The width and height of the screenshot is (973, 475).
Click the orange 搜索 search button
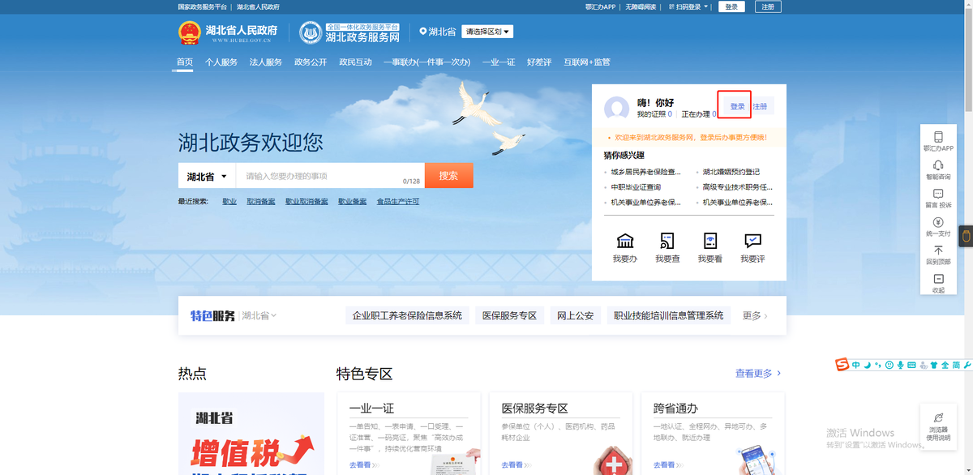[x=448, y=176]
